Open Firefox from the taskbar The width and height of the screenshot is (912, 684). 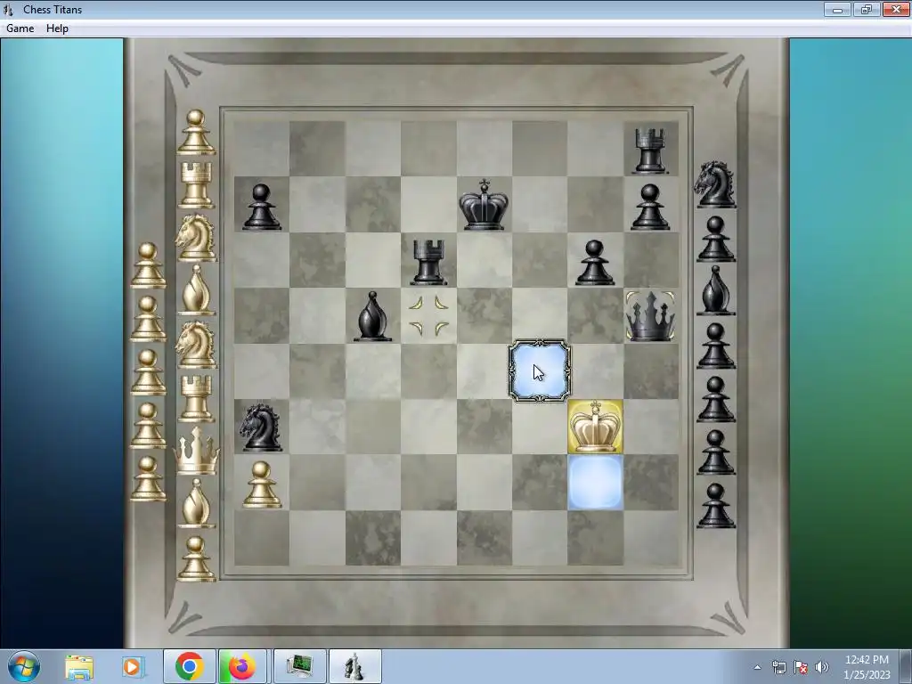[242, 666]
